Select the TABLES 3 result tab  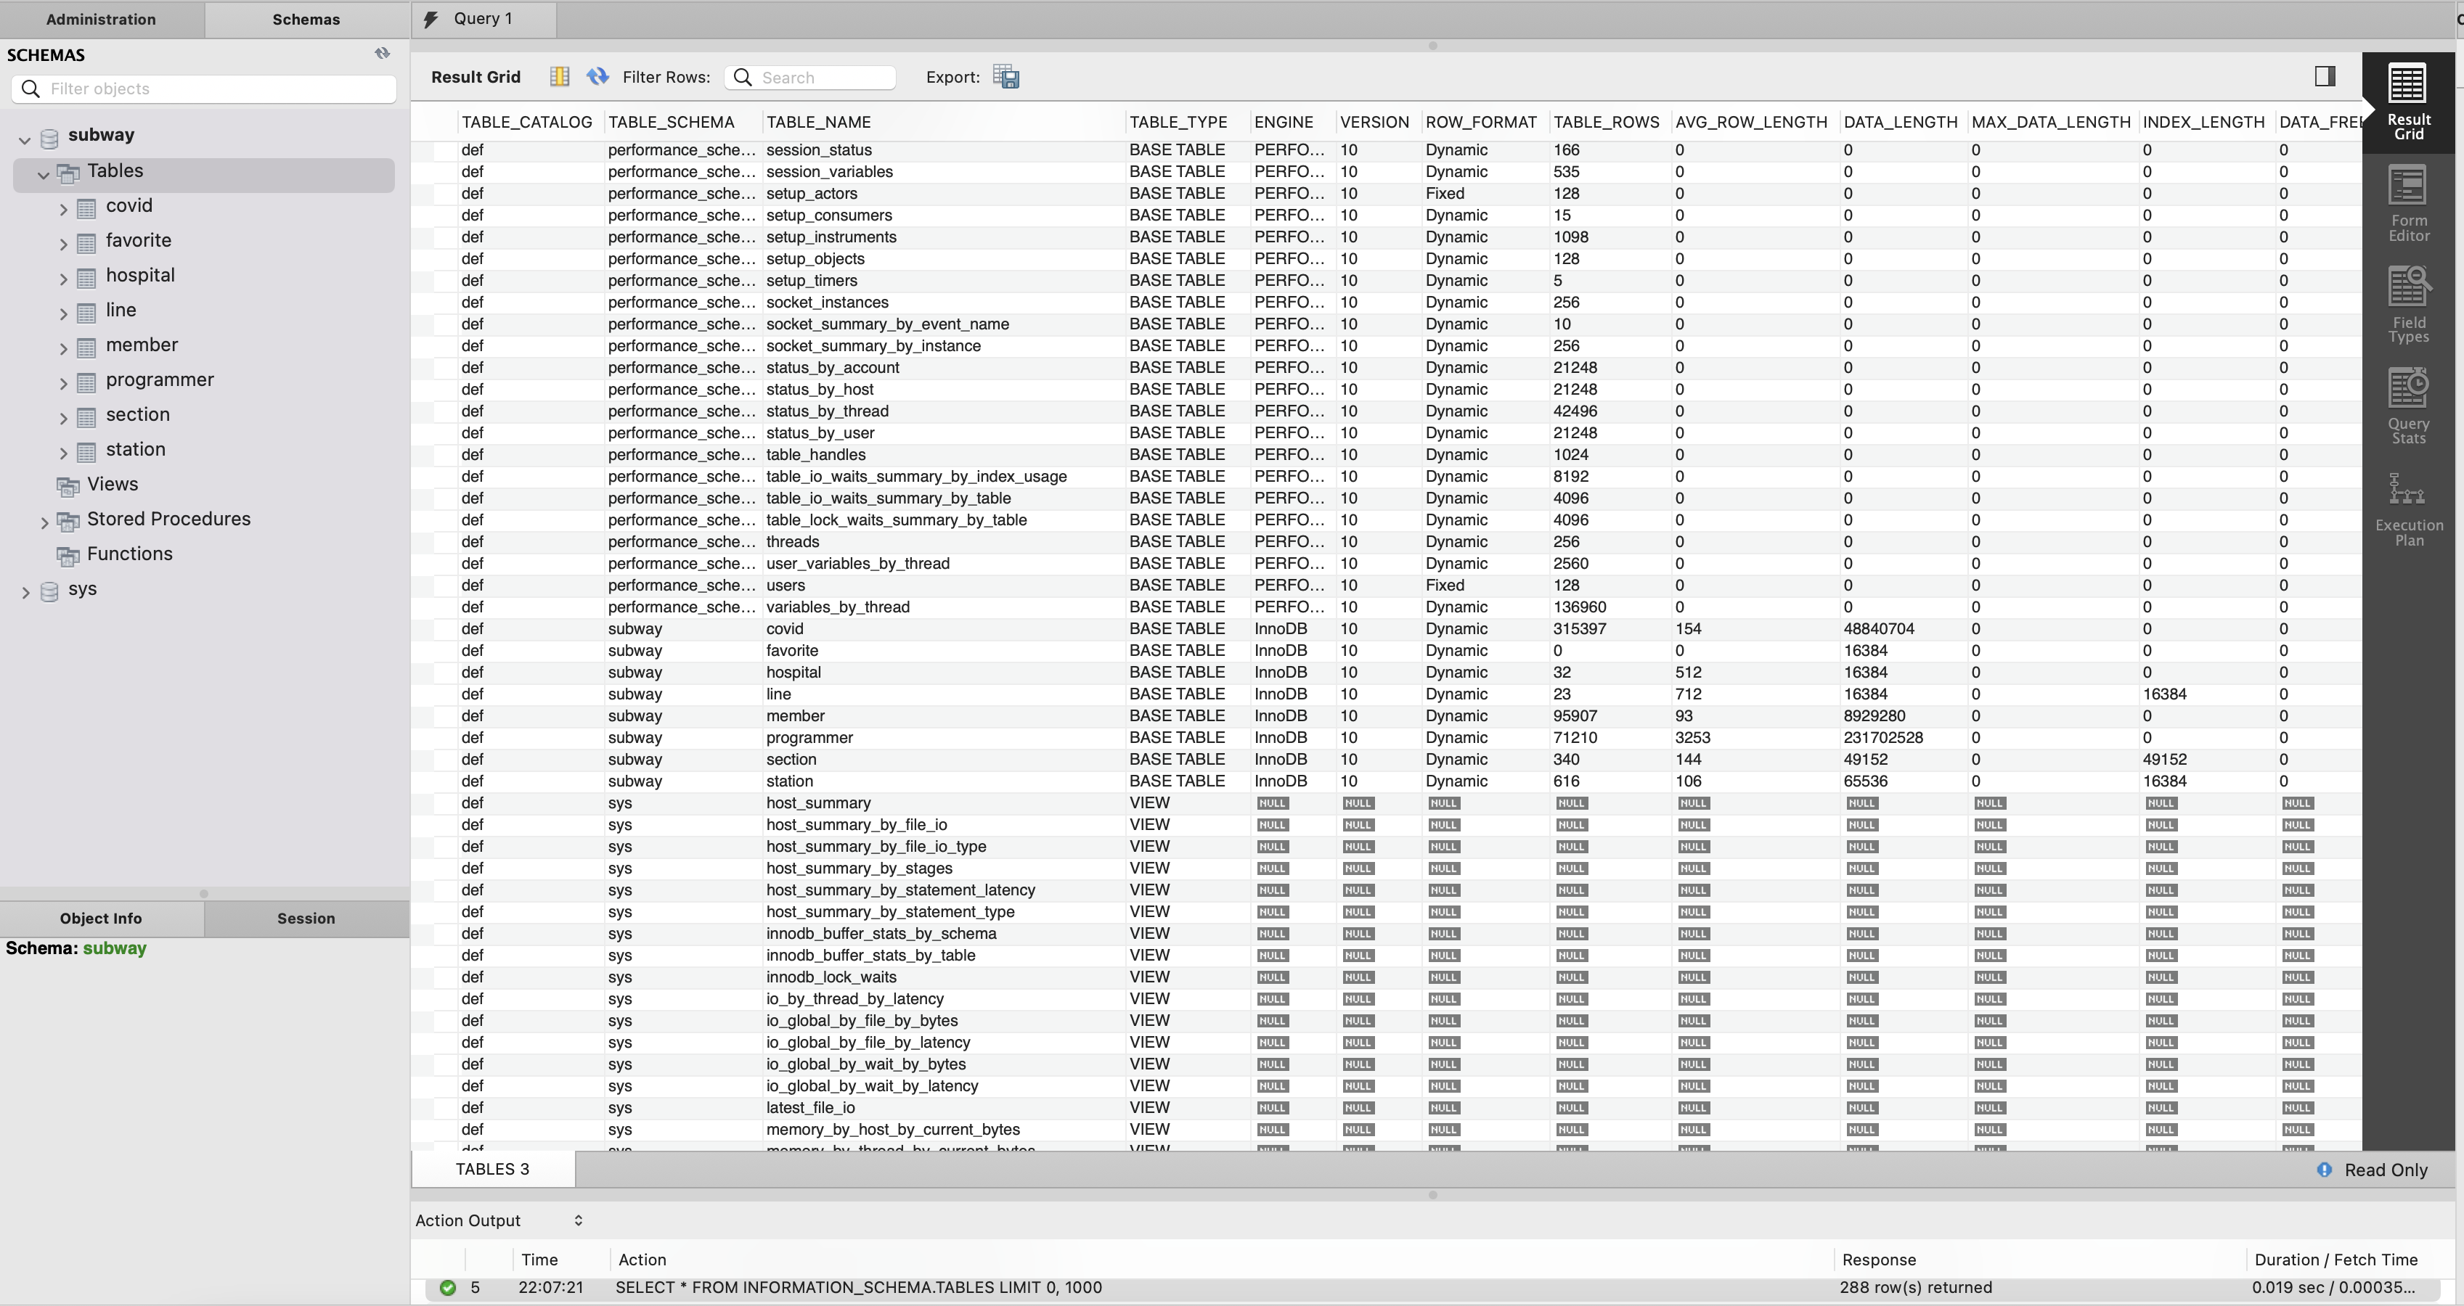[x=491, y=1168]
